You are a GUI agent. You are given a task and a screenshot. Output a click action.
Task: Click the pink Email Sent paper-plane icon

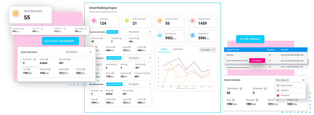coord(94,21)
